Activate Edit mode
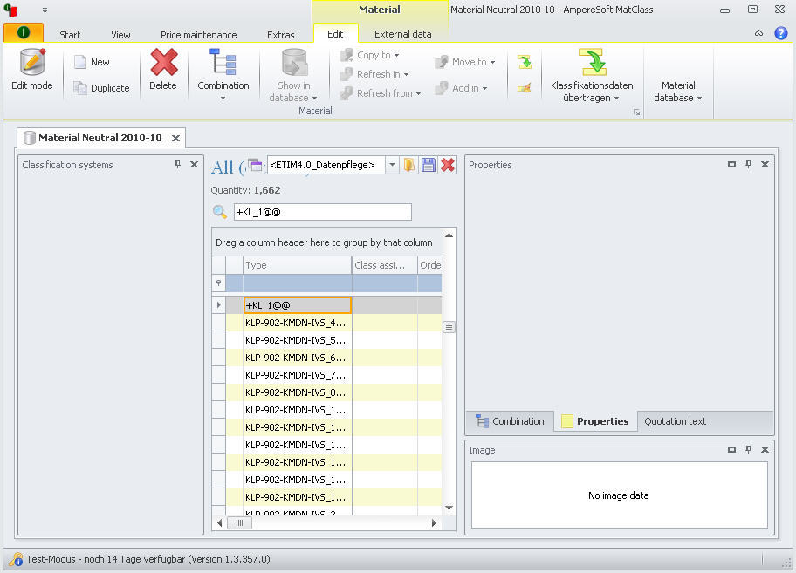This screenshot has width=796, height=573. [x=32, y=70]
